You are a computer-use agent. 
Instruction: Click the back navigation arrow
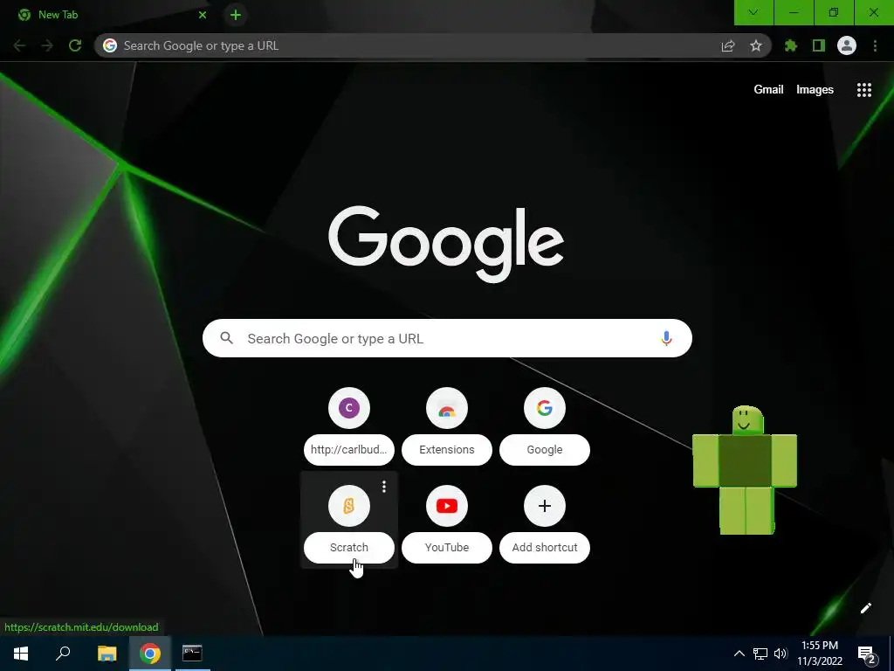pyautogui.click(x=19, y=45)
